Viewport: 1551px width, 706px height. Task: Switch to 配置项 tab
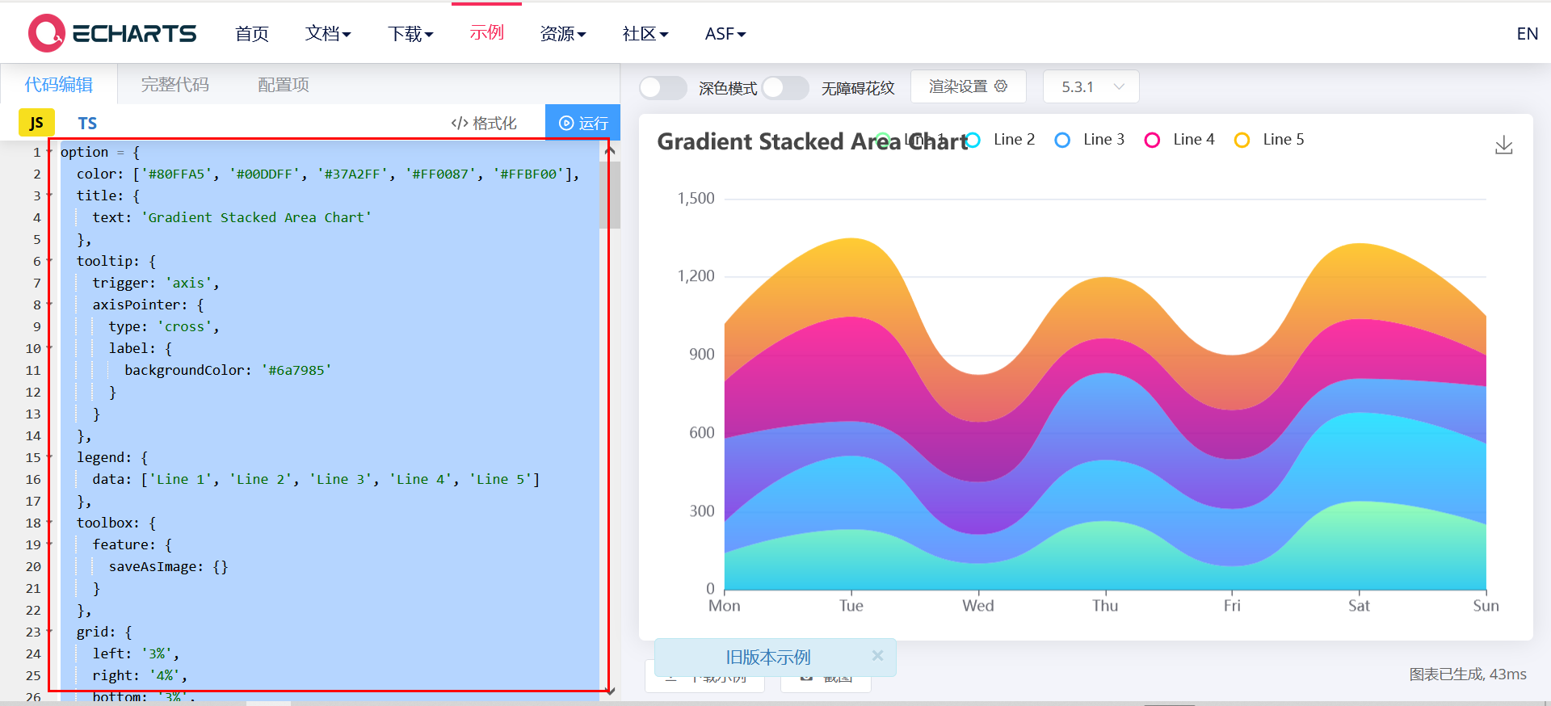tap(284, 85)
